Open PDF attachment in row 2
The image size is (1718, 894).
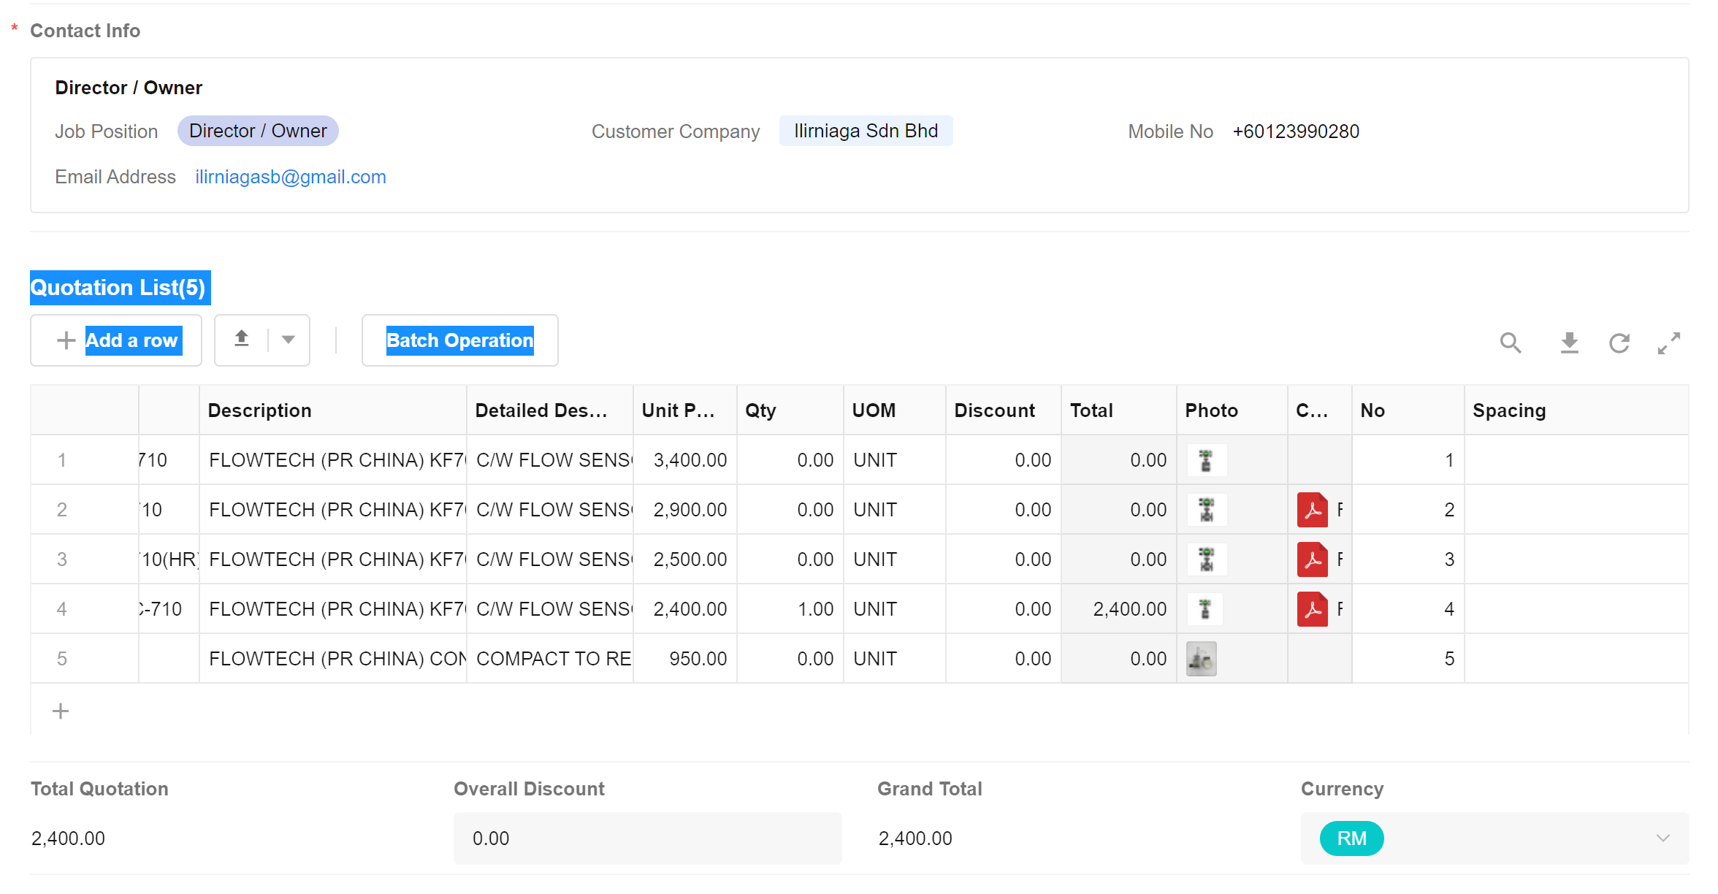point(1313,510)
